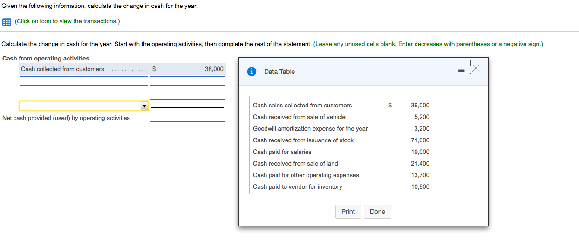Screen dimensions: 579x246
Task: Open the transactions table icon
Action: pos(7,21)
